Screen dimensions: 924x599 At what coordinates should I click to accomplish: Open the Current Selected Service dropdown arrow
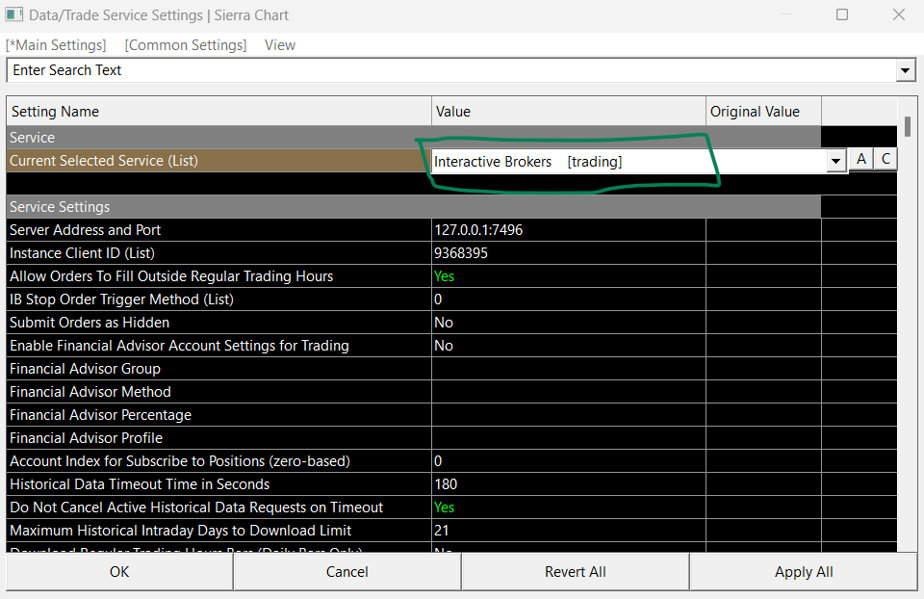[x=835, y=161]
